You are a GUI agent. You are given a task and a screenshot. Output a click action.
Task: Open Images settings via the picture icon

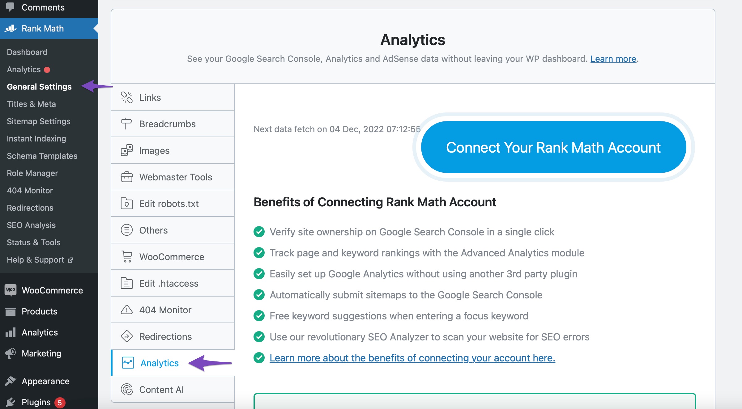pyautogui.click(x=126, y=150)
